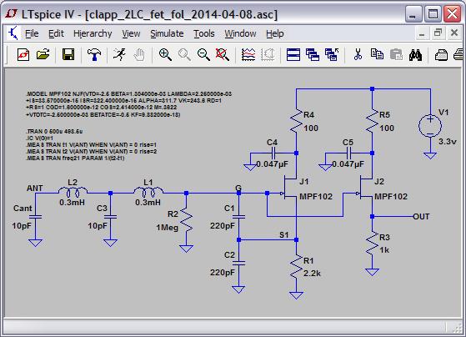Image resolution: width=466 pixels, height=337 pixels.
Task: Click the Close All Windows toolbar icon
Action: pyautogui.click(x=332, y=55)
